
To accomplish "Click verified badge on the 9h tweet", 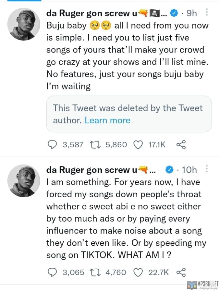I will tap(174, 13).
